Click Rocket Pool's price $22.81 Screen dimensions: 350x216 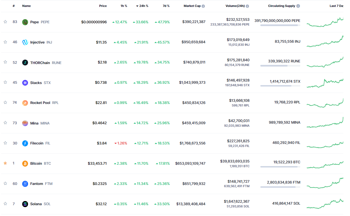point(101,103)
